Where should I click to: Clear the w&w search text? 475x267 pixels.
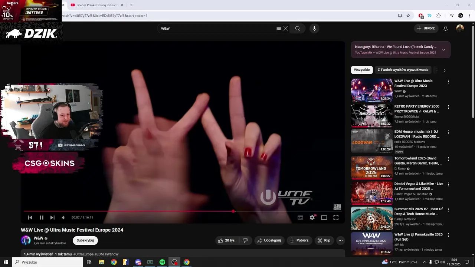[286, 29]
